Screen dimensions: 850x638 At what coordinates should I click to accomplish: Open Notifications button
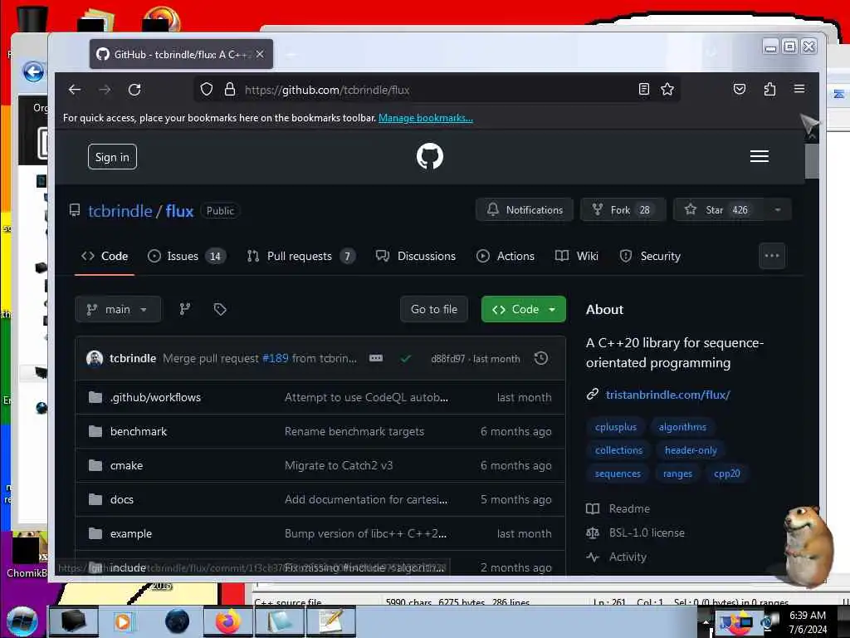coord(525,210)
